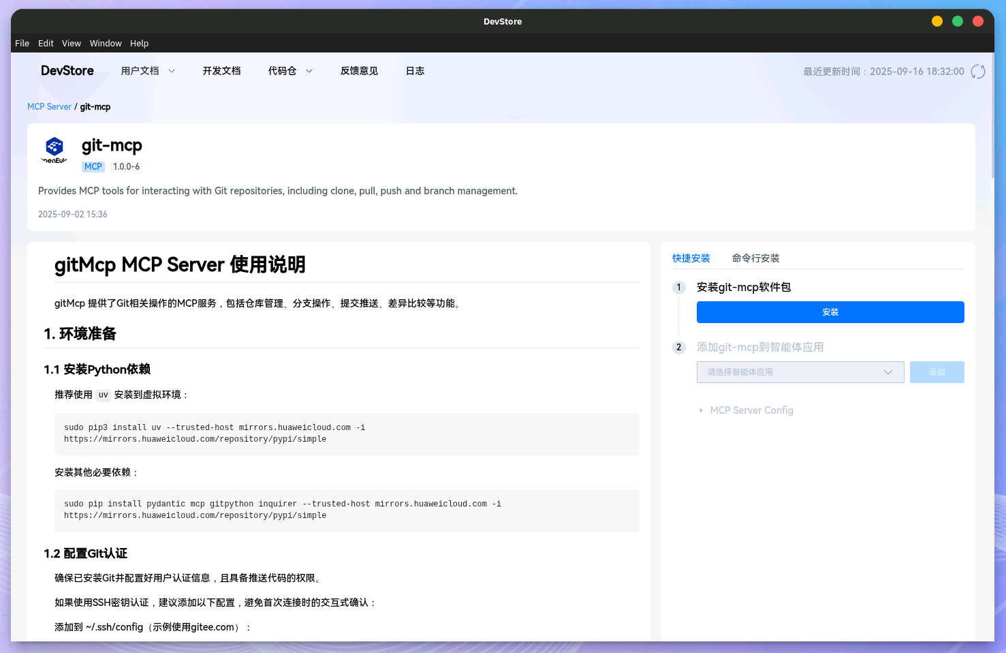Expand the MCP Server Config section
The height and width of the screenshot is (653, 1006).
(x=751, y=410)
